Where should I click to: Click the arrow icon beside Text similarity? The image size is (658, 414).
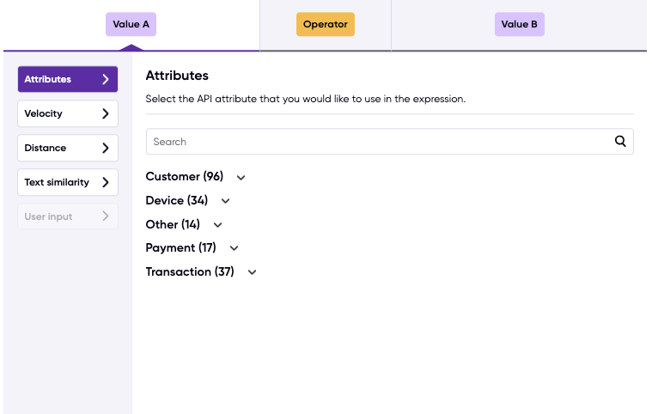tap(106, 182)
